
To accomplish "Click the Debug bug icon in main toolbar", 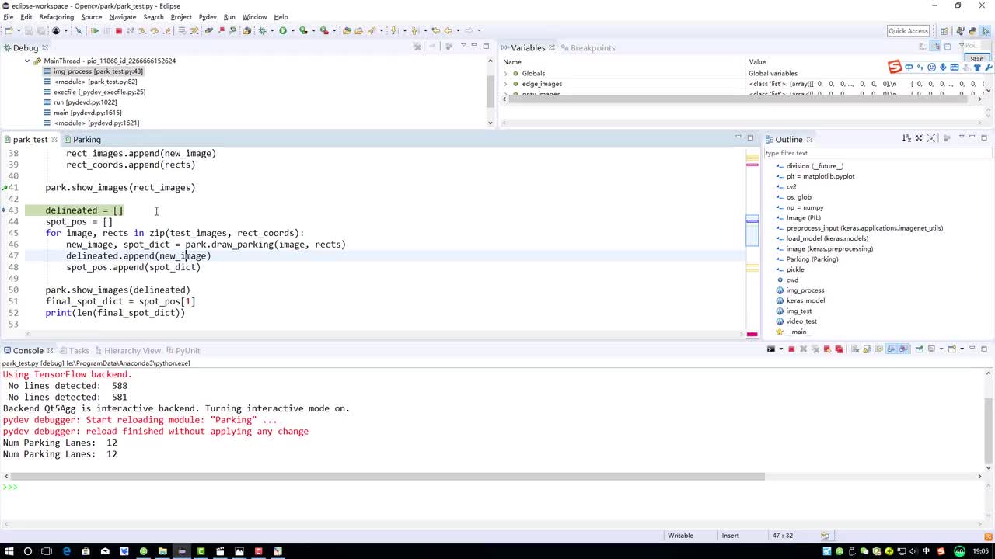I will [262, 31].
